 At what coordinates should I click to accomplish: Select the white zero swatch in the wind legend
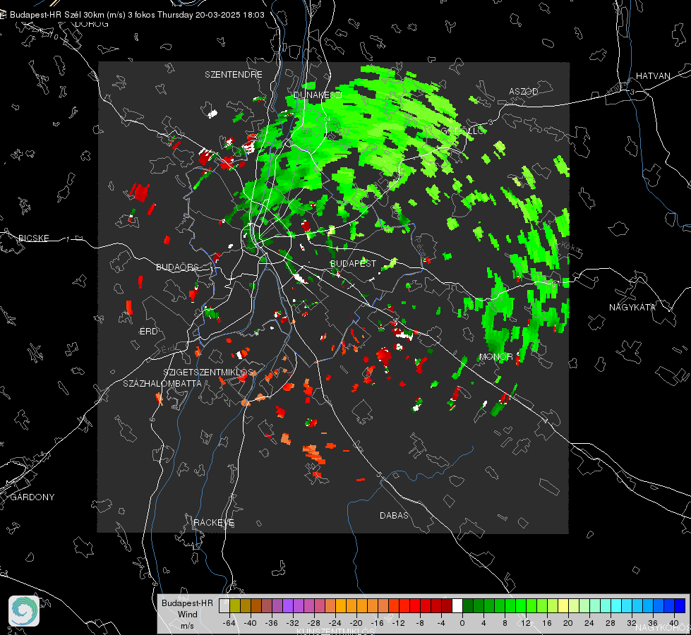coord(457,606)
